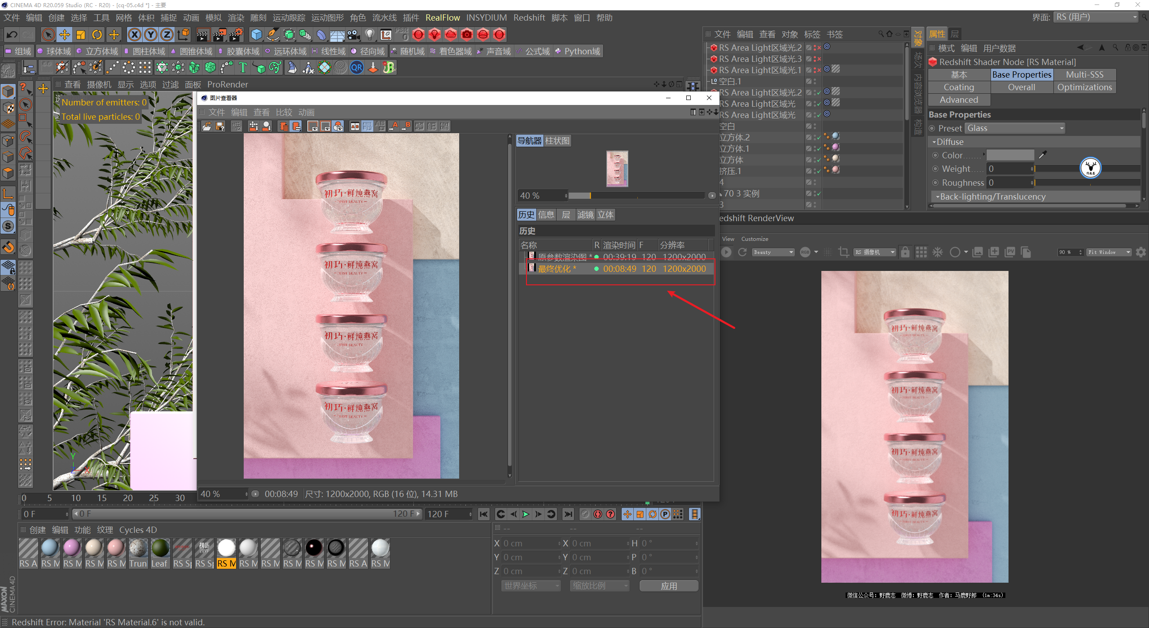Open the Coating tab
This screenshot has height=628, width=1149.
click(959, 87)
